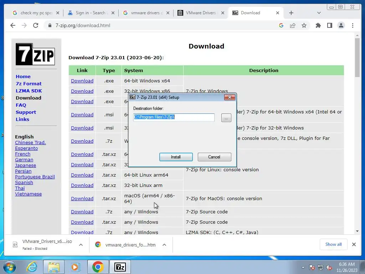Close the downloads bar
Image resolution: width=365 pixels, height=274 pixels.
point(354,244)
